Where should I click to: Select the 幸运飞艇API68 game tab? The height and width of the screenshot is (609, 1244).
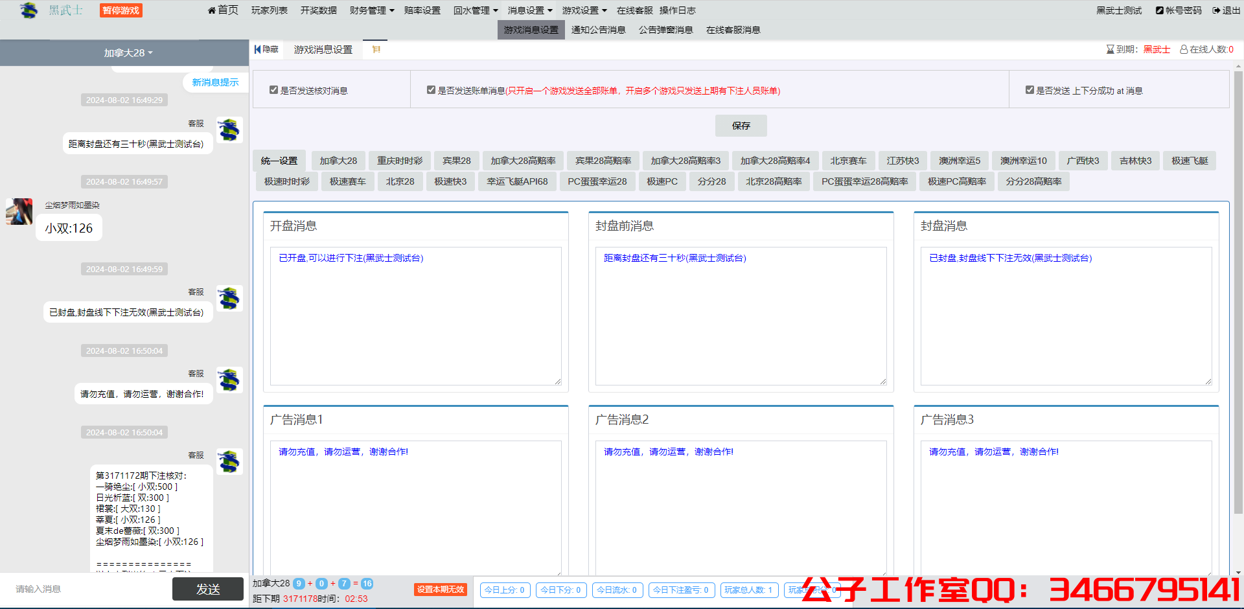(517, 181)
